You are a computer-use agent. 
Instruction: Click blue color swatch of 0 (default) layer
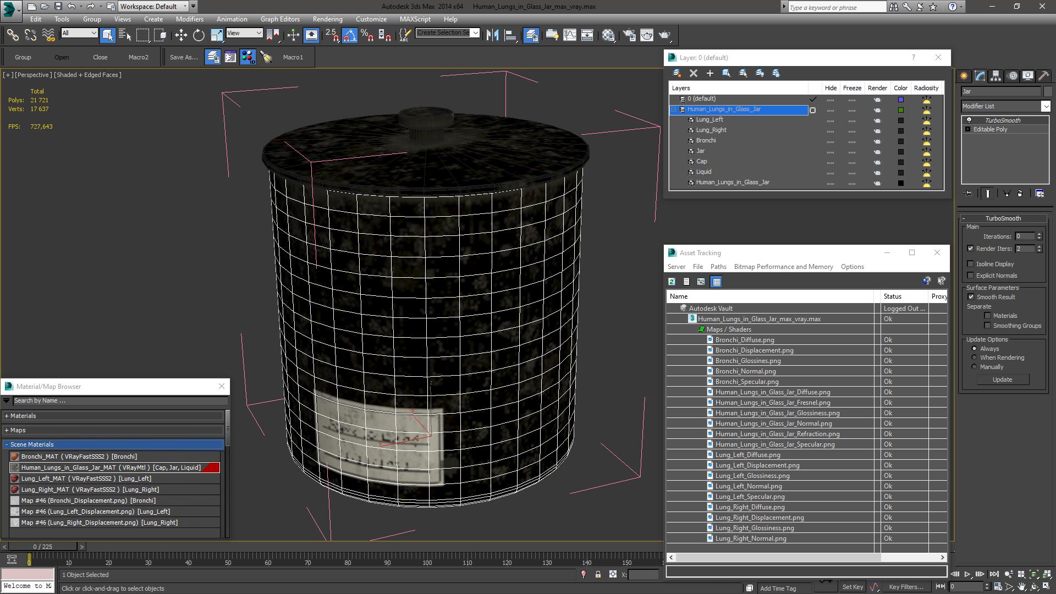tap(901, 100)
